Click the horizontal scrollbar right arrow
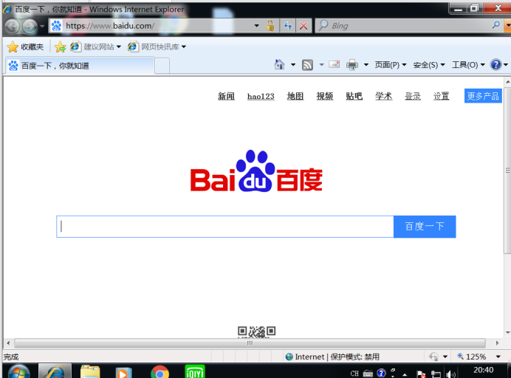The image size is (511, 378). (x=497, y=343)
